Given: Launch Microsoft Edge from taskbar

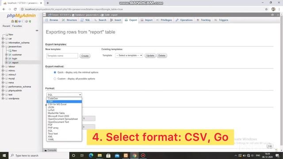Looking at the screenshot, I should (91, 155).
